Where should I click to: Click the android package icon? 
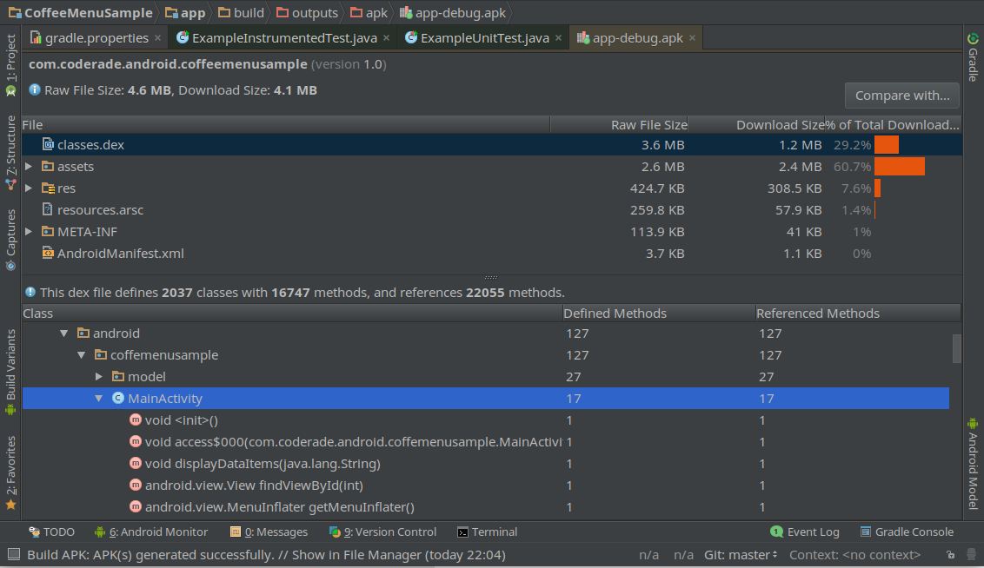83,333
